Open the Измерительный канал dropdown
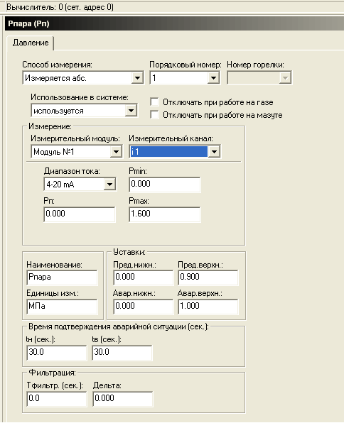The width and height of the screenshot is (344, 423). 214,152
